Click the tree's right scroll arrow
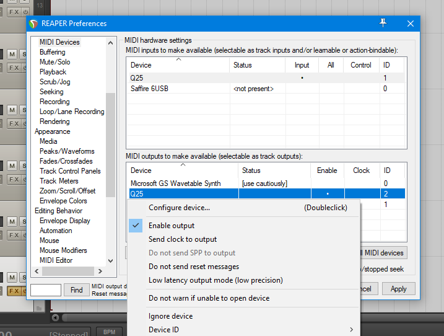 point(100,271)
